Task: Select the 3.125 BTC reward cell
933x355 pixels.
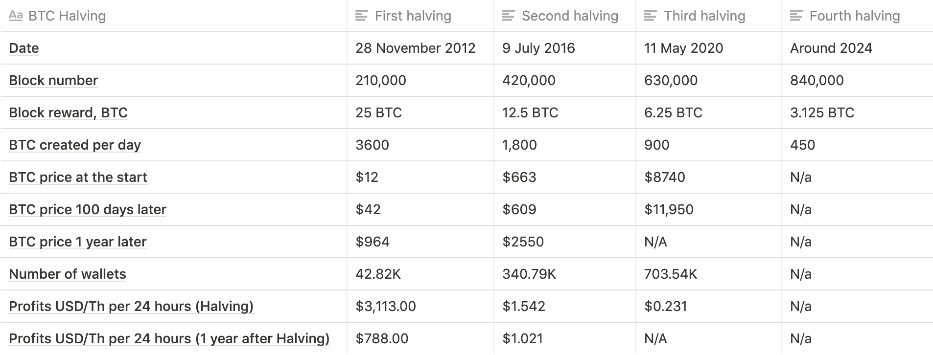Action: [x=857, y=112]
